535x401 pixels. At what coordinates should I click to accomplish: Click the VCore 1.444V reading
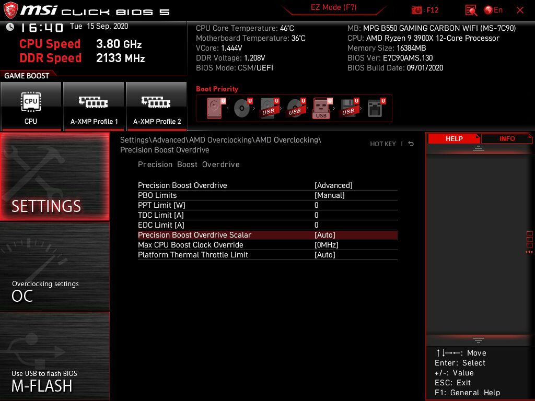[x=219, y=48]
